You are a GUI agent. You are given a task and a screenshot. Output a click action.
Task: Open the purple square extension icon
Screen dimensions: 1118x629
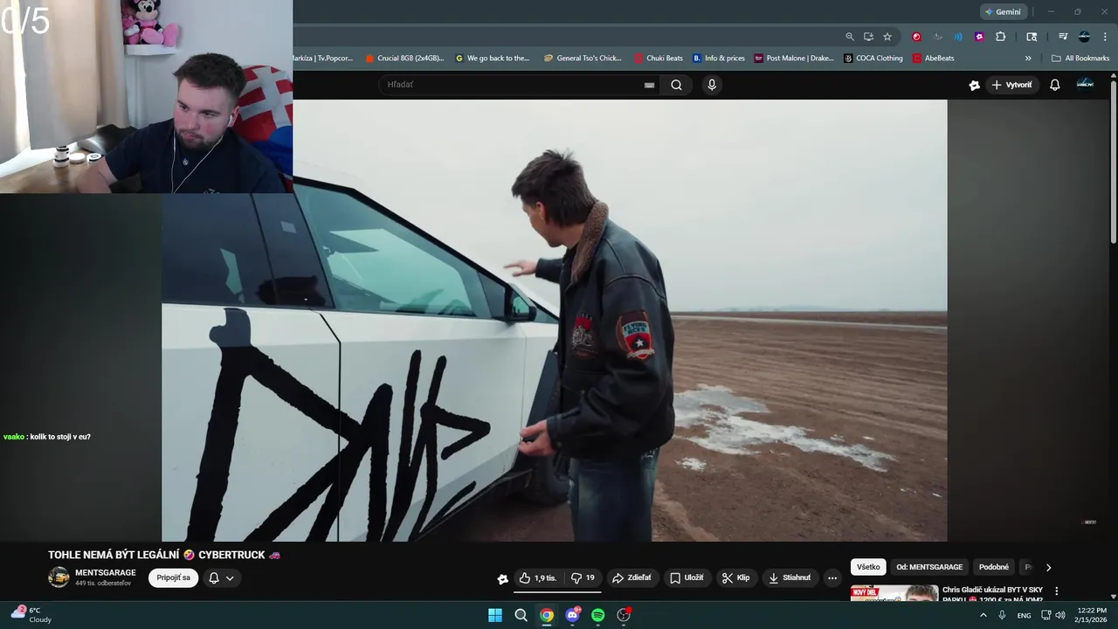979,37
